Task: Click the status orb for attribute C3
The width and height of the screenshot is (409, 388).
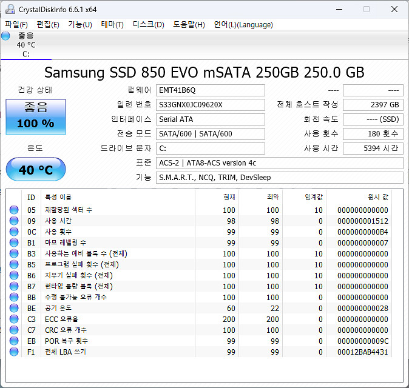Action: click(14, 319)
